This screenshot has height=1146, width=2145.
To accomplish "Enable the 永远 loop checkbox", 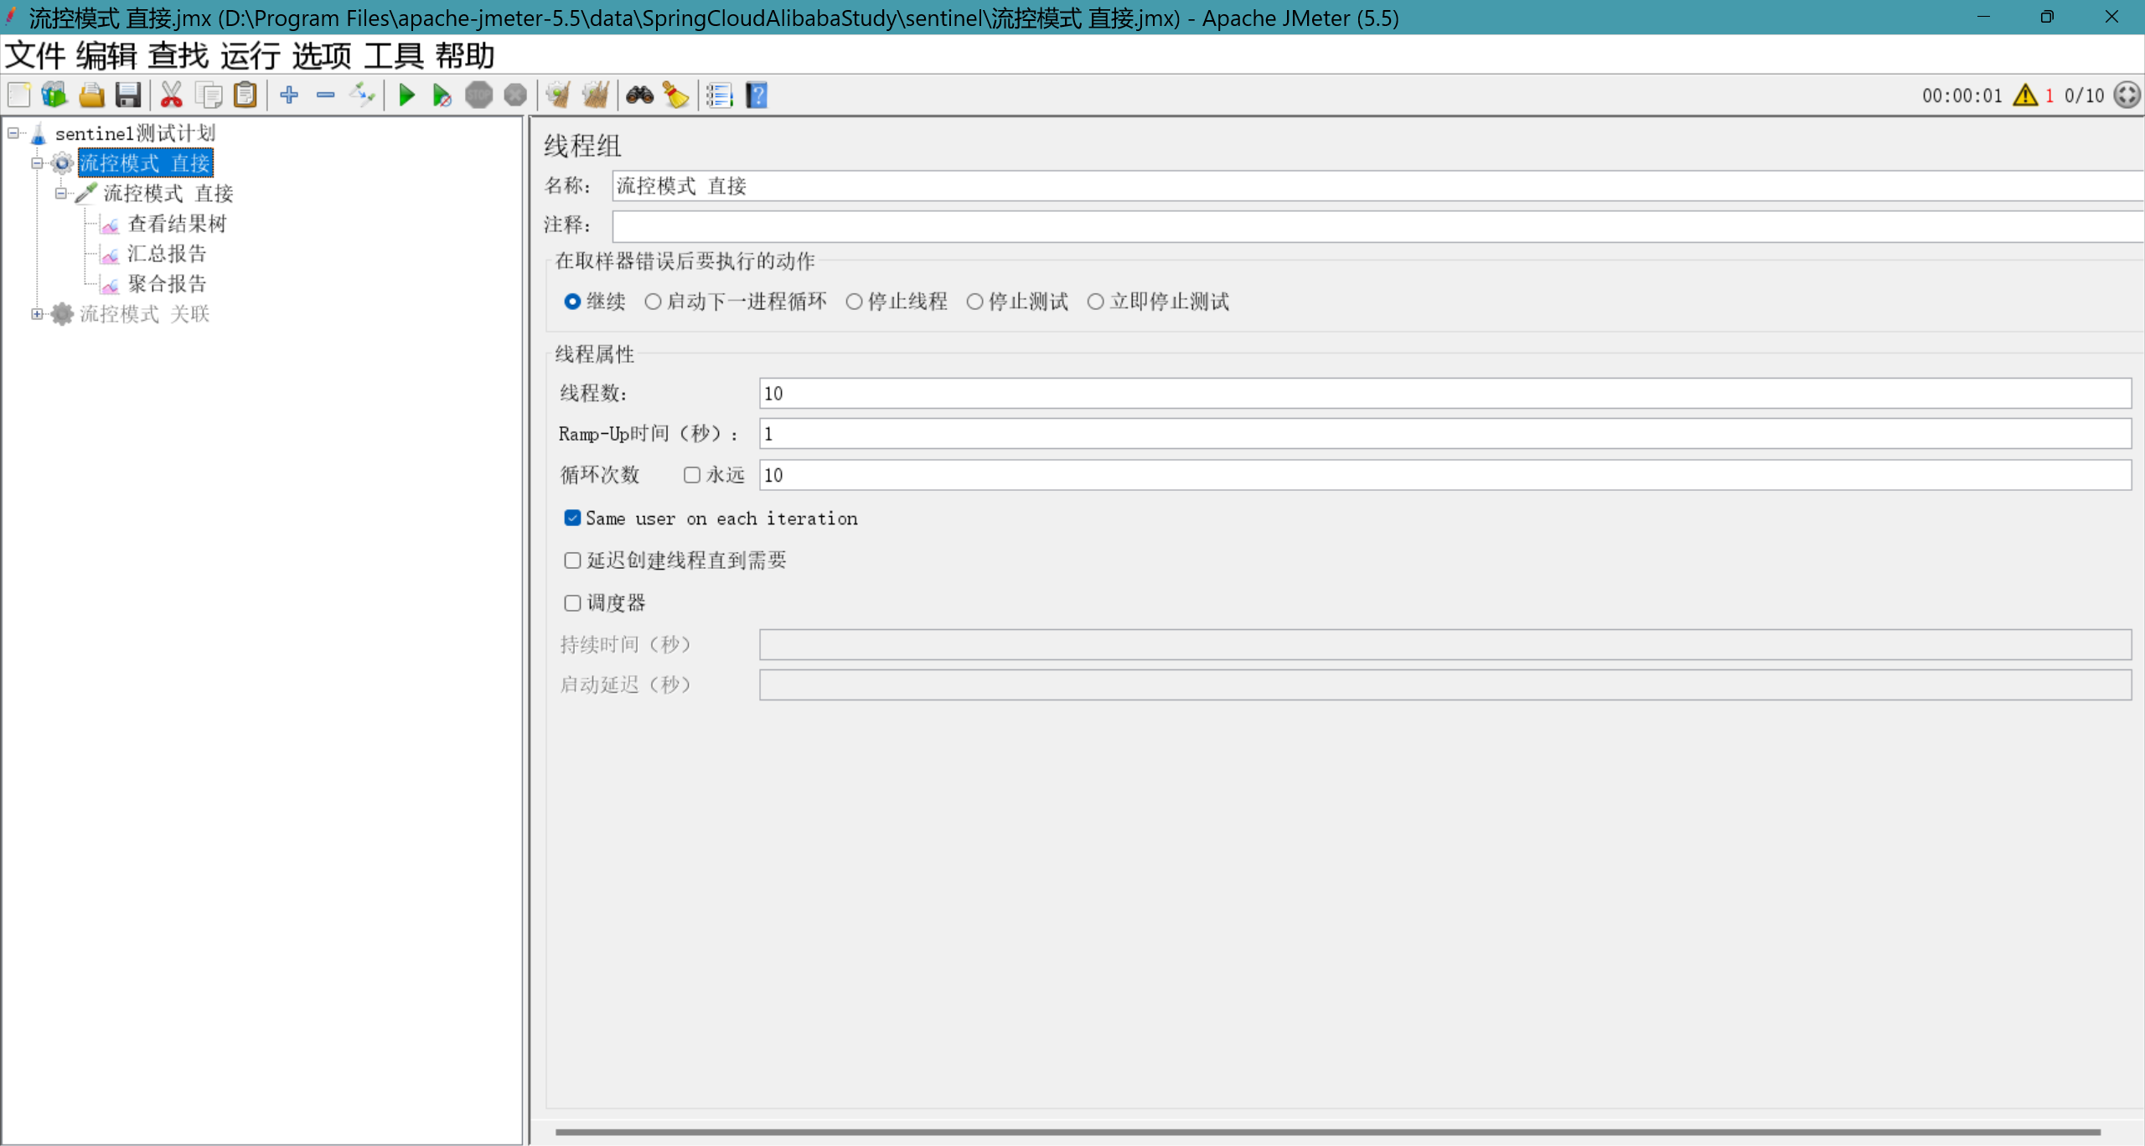I will pos(691,475).
